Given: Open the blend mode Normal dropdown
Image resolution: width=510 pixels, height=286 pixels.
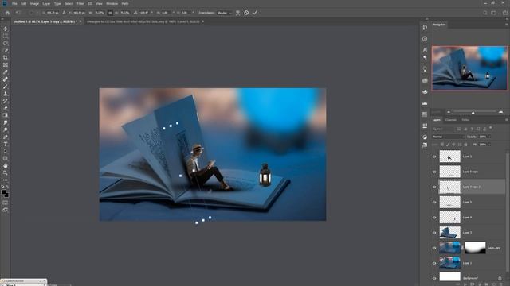Looking at the screenshot, I should coord(449,137).
